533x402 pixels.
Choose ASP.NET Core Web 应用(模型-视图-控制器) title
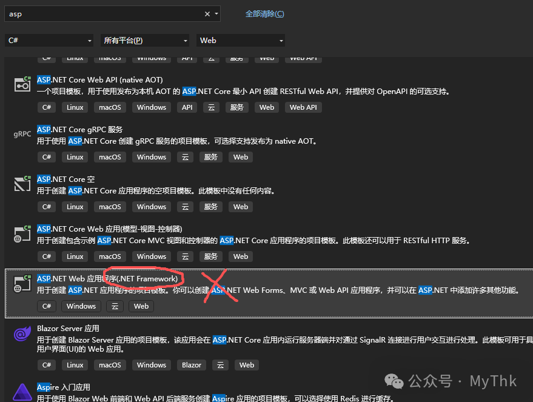pyautogui.click(x=110, y=229)
